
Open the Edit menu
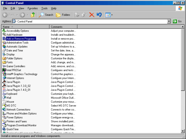(13, 9)
